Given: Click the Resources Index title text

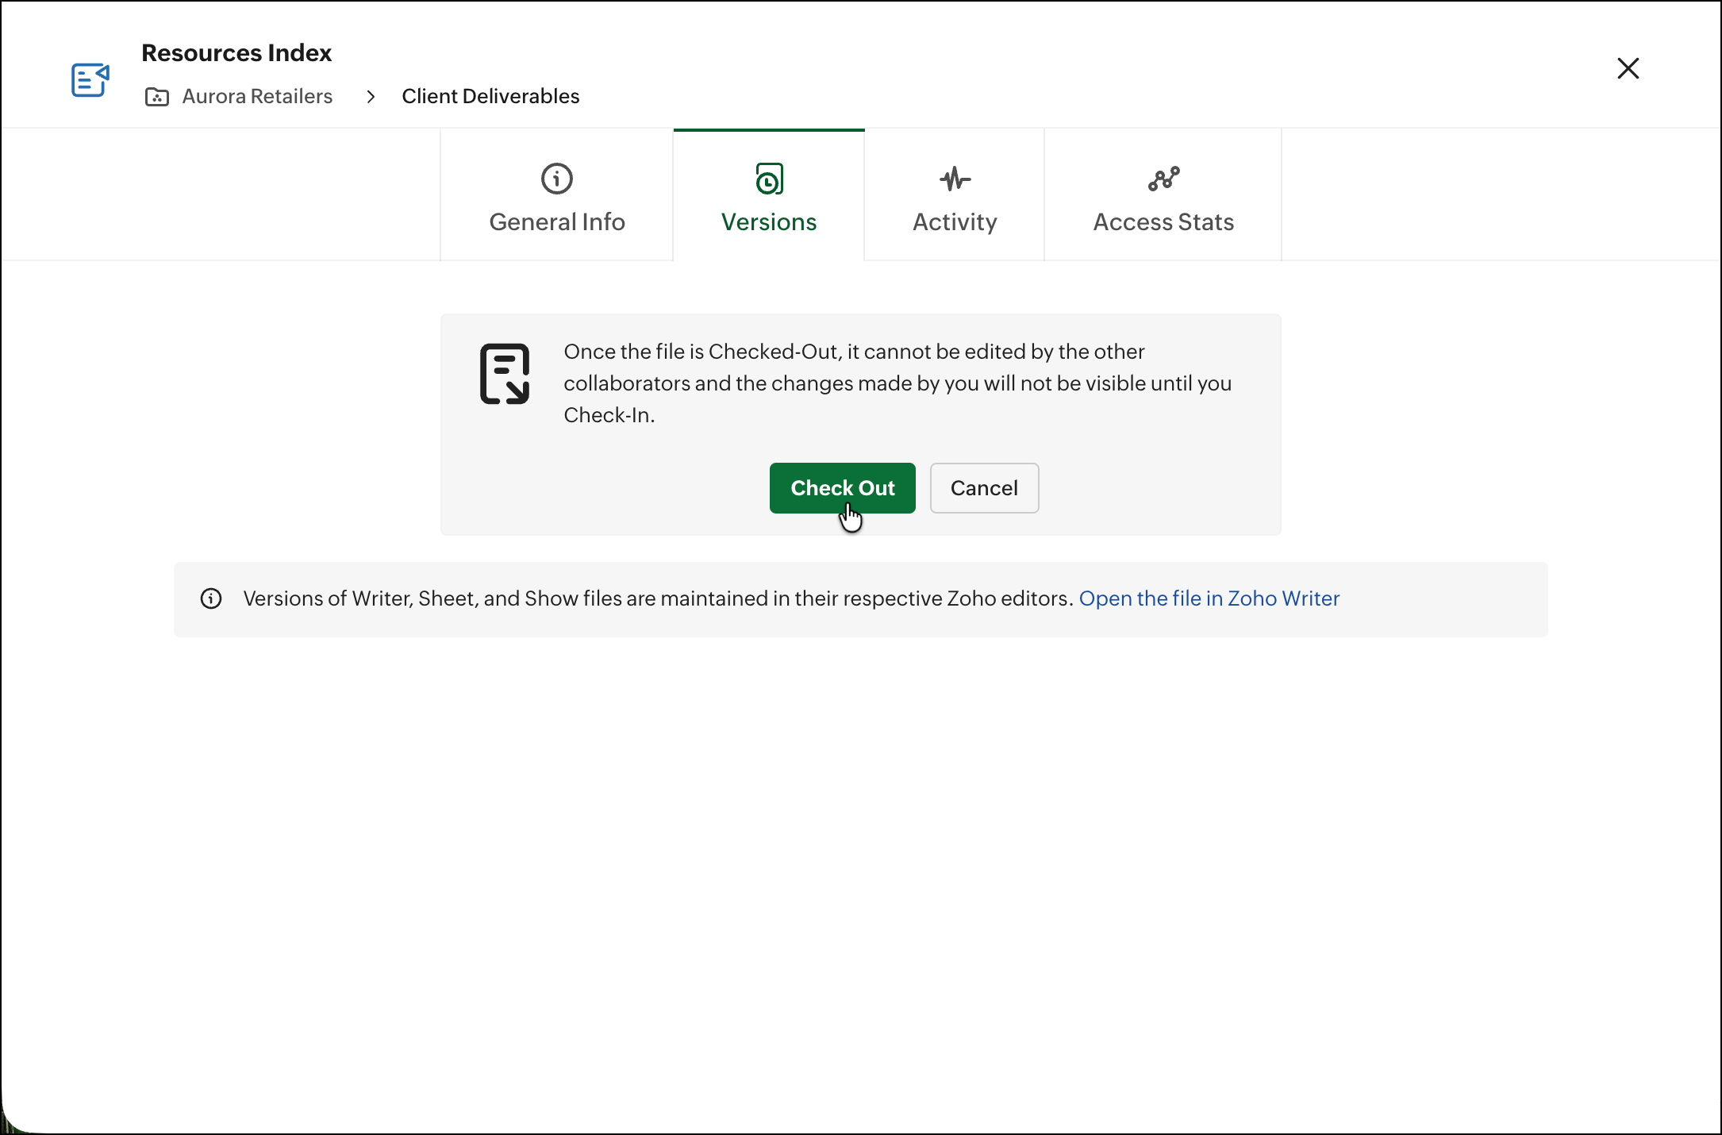Looking at the screenshot, I should pos(236,53).
